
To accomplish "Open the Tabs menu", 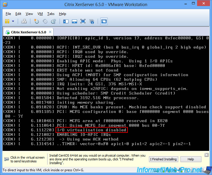I will (51, 14).
